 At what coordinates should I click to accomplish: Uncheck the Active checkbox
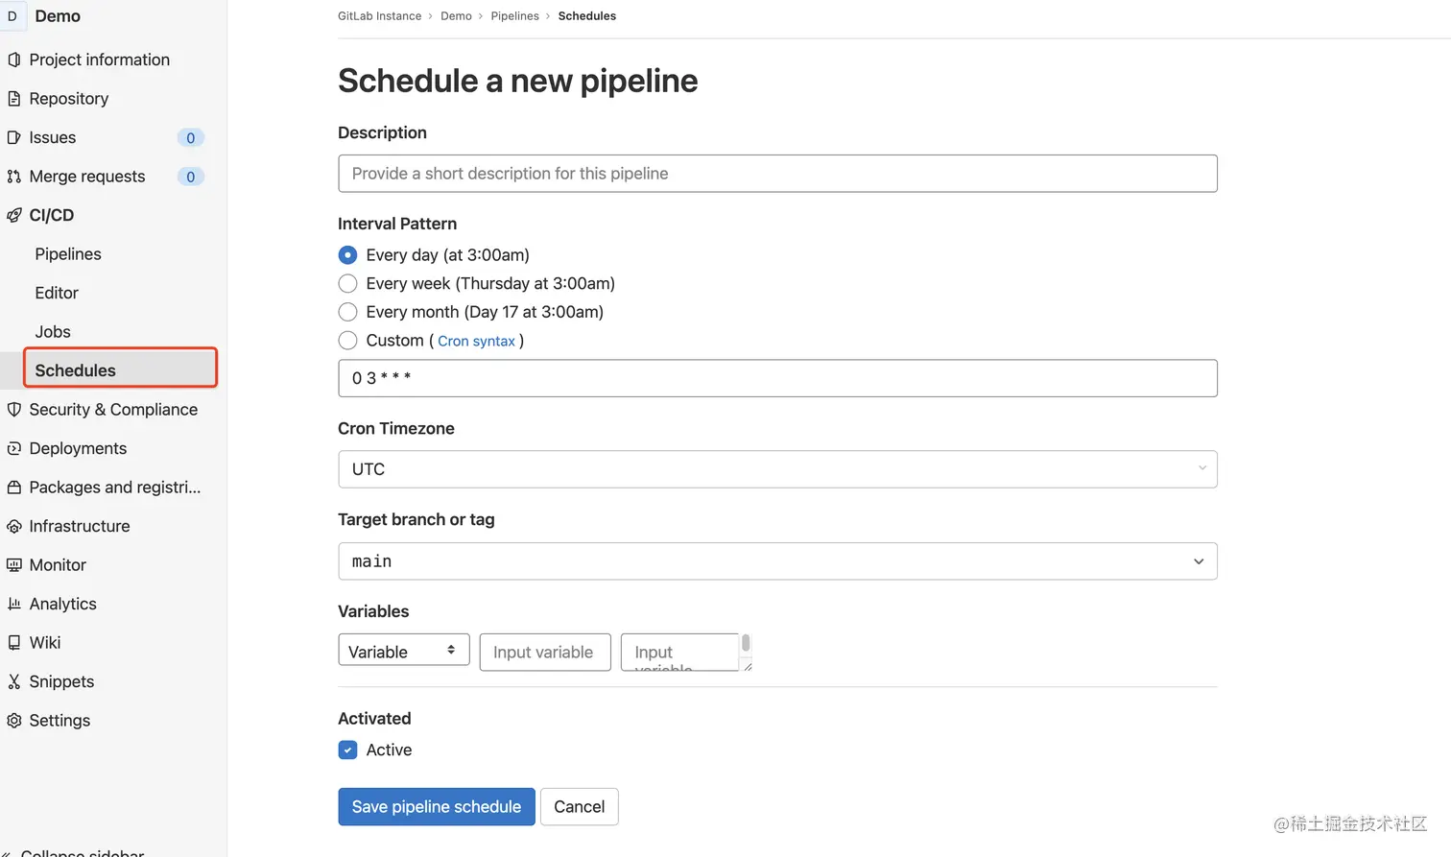347,750
